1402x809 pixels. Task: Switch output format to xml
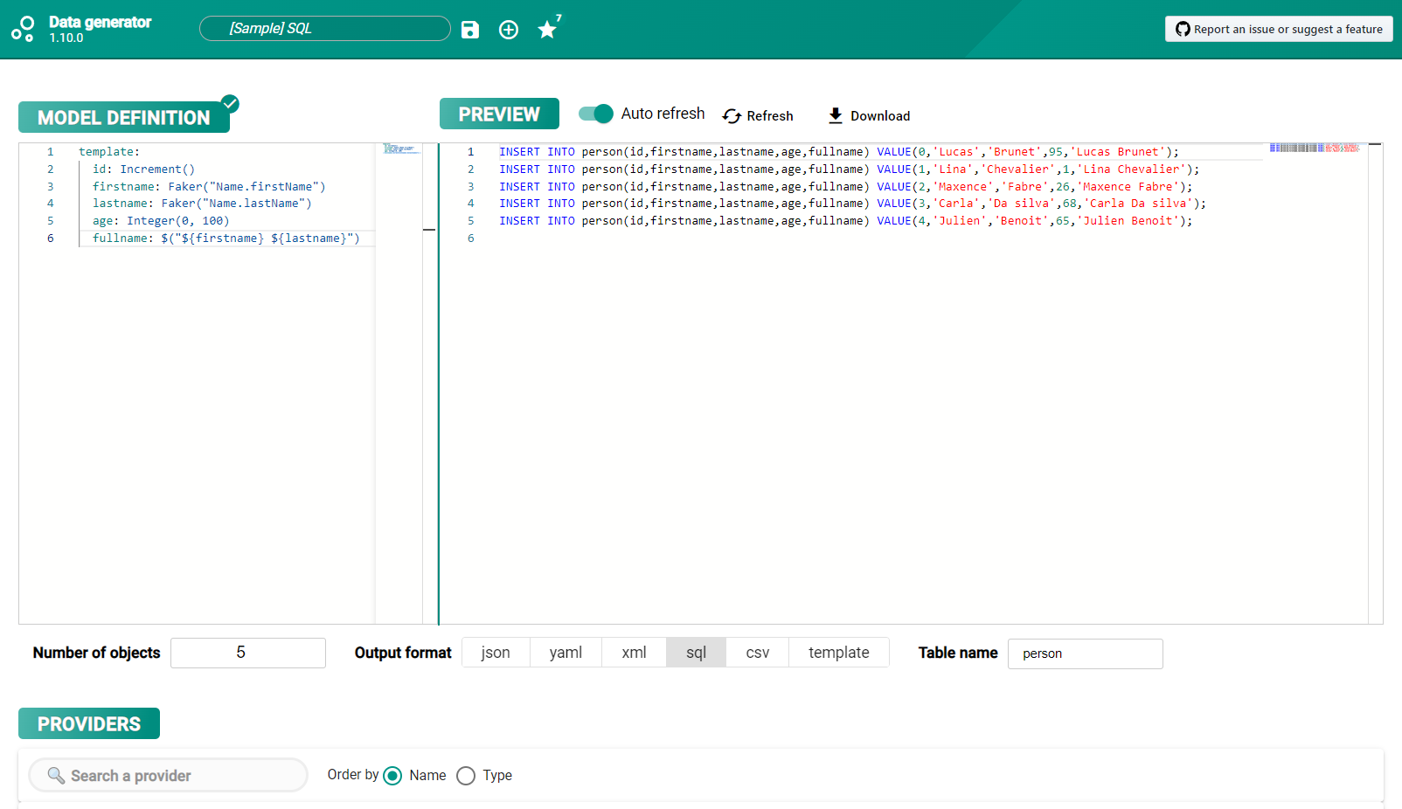pos(634,653)
